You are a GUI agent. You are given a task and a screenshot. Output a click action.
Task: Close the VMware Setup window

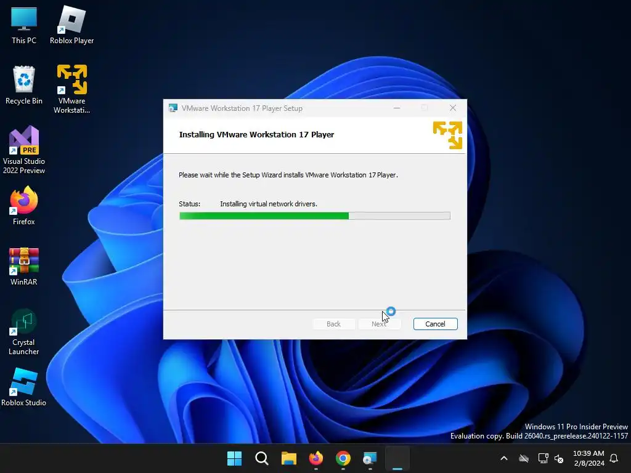tap(453, 108)
